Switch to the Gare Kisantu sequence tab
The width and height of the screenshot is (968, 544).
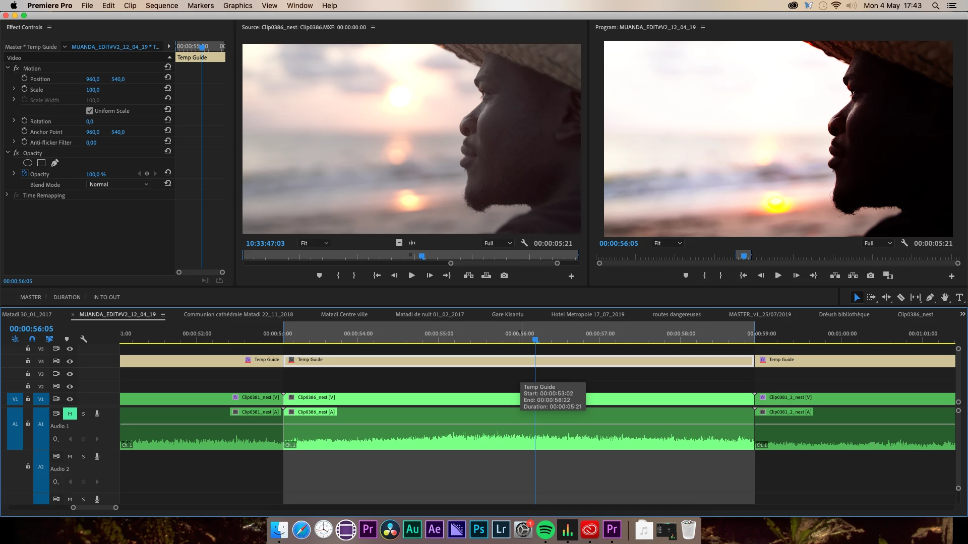[x=507, y=314]
